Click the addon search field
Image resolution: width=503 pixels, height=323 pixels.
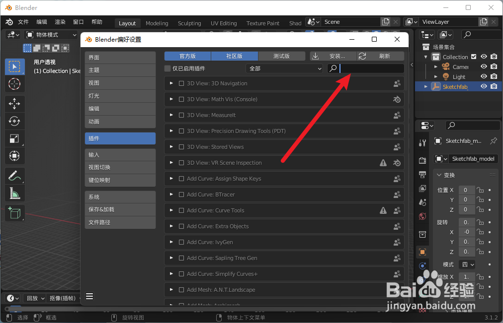click(x=366, y=68)
